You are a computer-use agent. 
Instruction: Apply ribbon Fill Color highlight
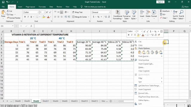[44, 17]
